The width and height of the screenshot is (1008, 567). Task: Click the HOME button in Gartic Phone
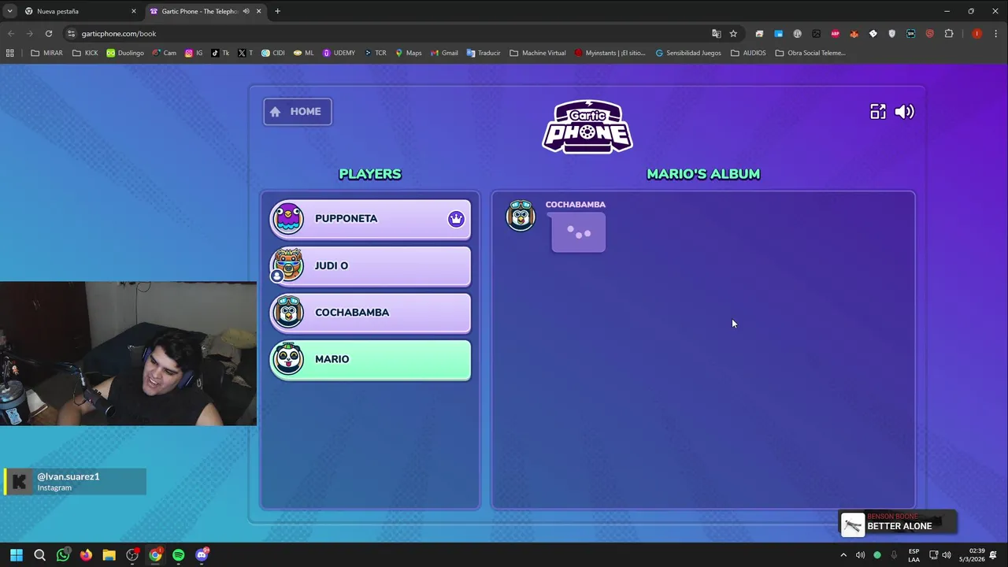(298, 112)
